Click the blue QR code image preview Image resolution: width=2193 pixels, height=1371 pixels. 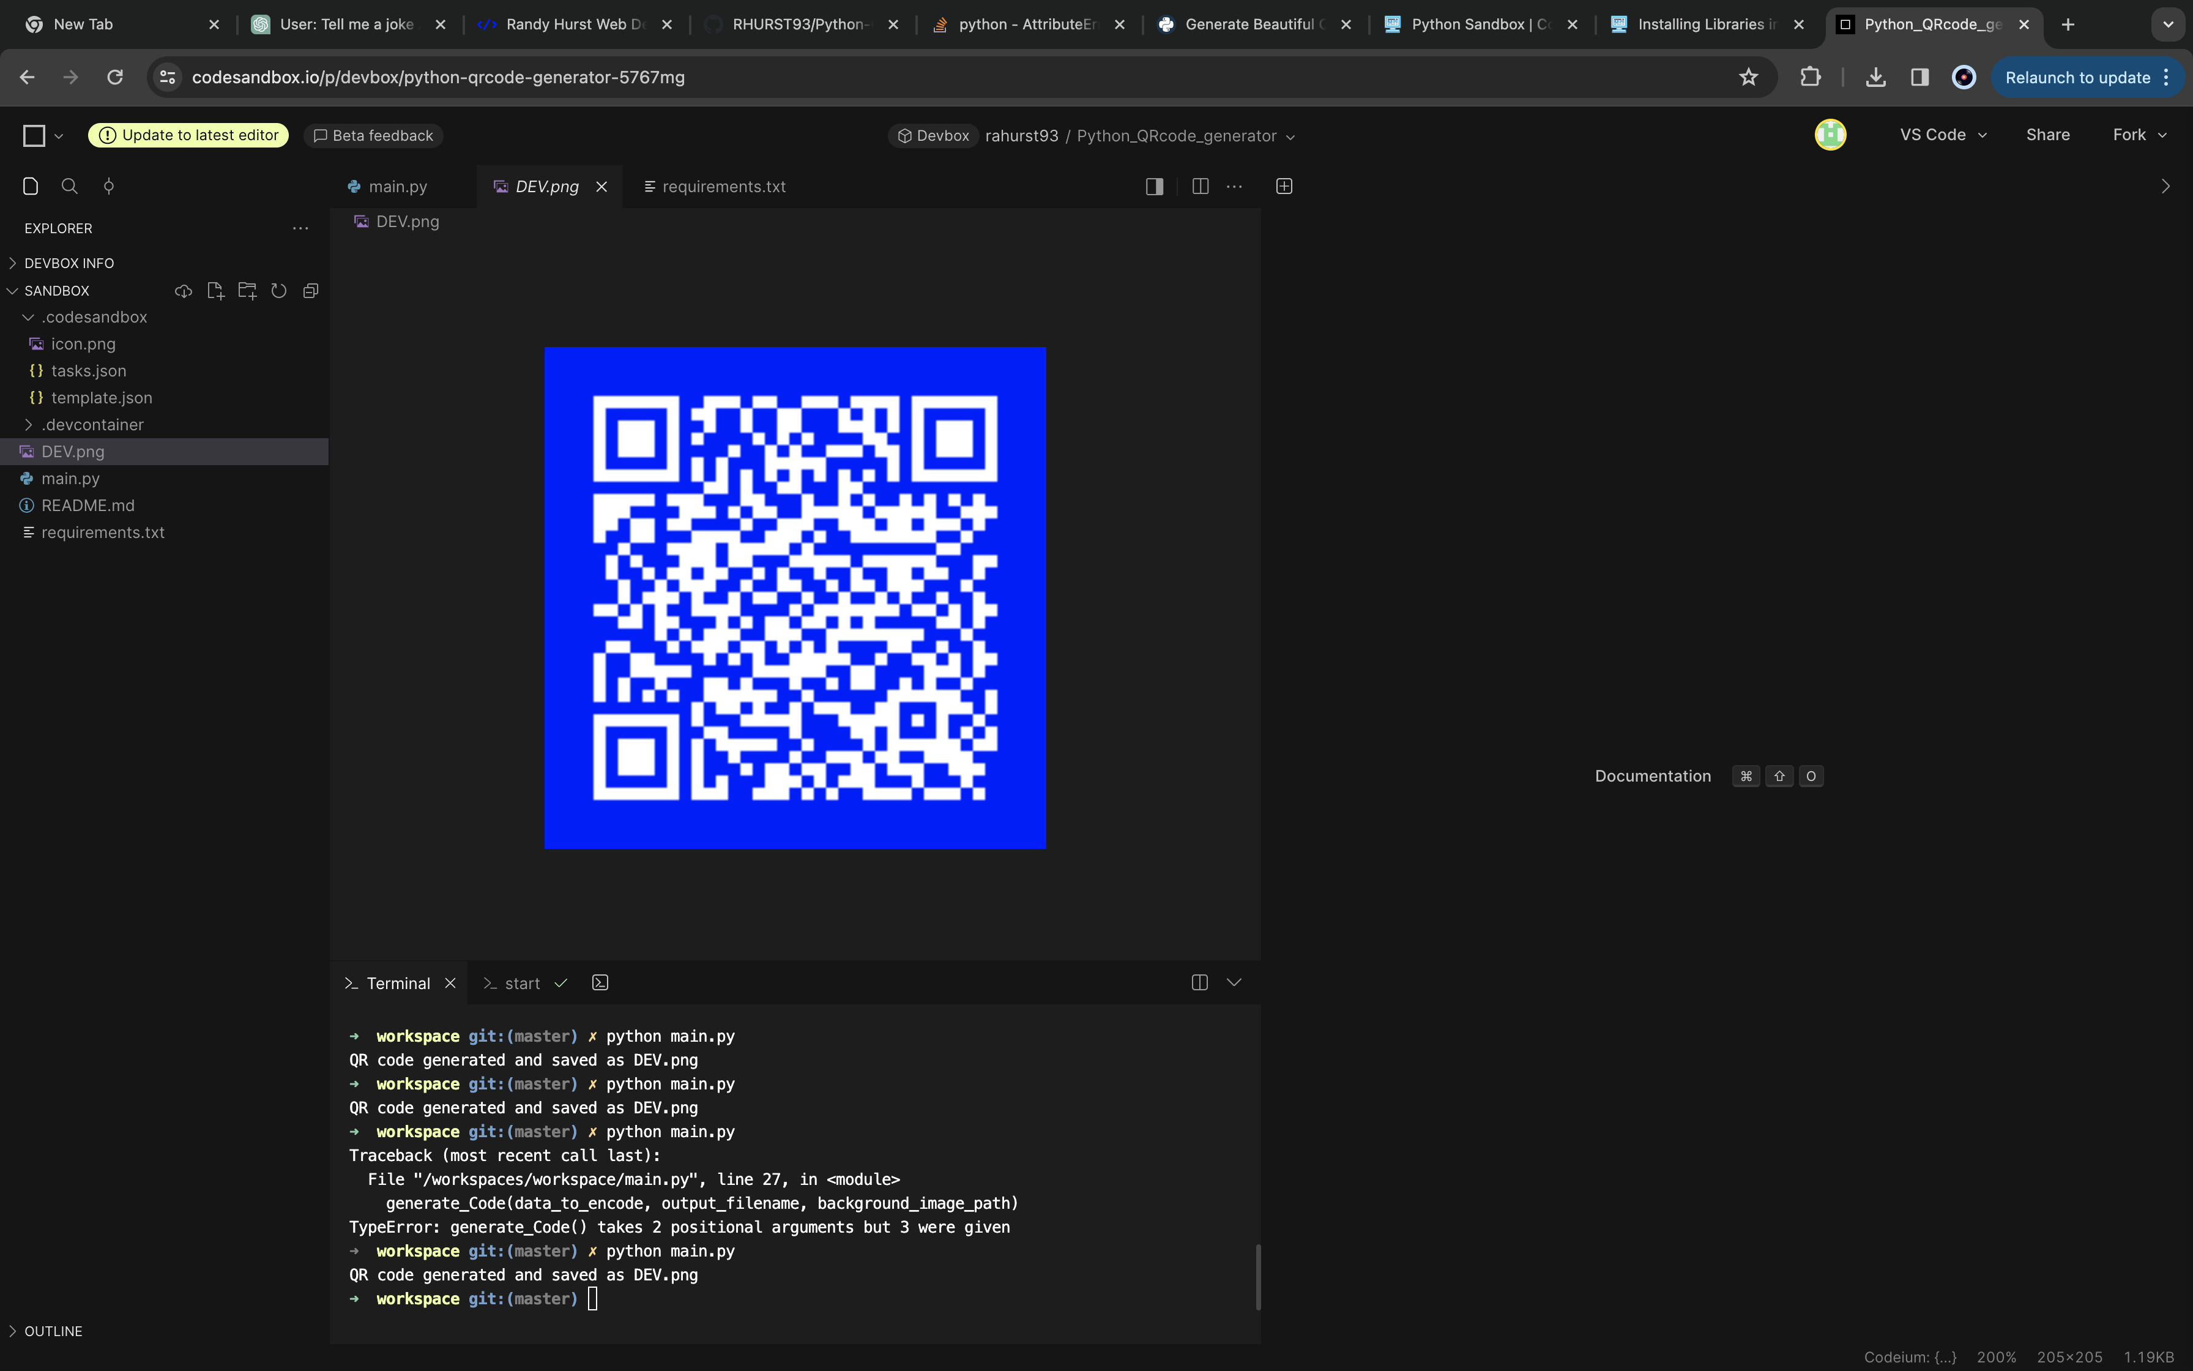[x=795, y=599]
